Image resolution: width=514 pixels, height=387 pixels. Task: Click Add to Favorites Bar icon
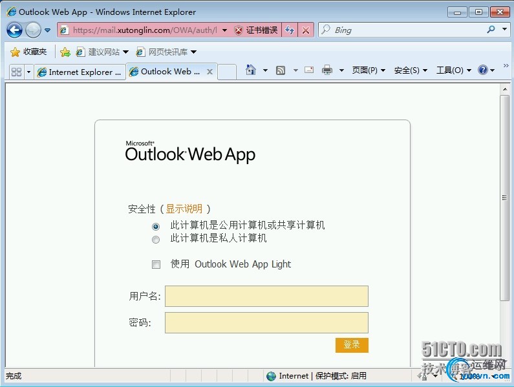pos(65,52)
